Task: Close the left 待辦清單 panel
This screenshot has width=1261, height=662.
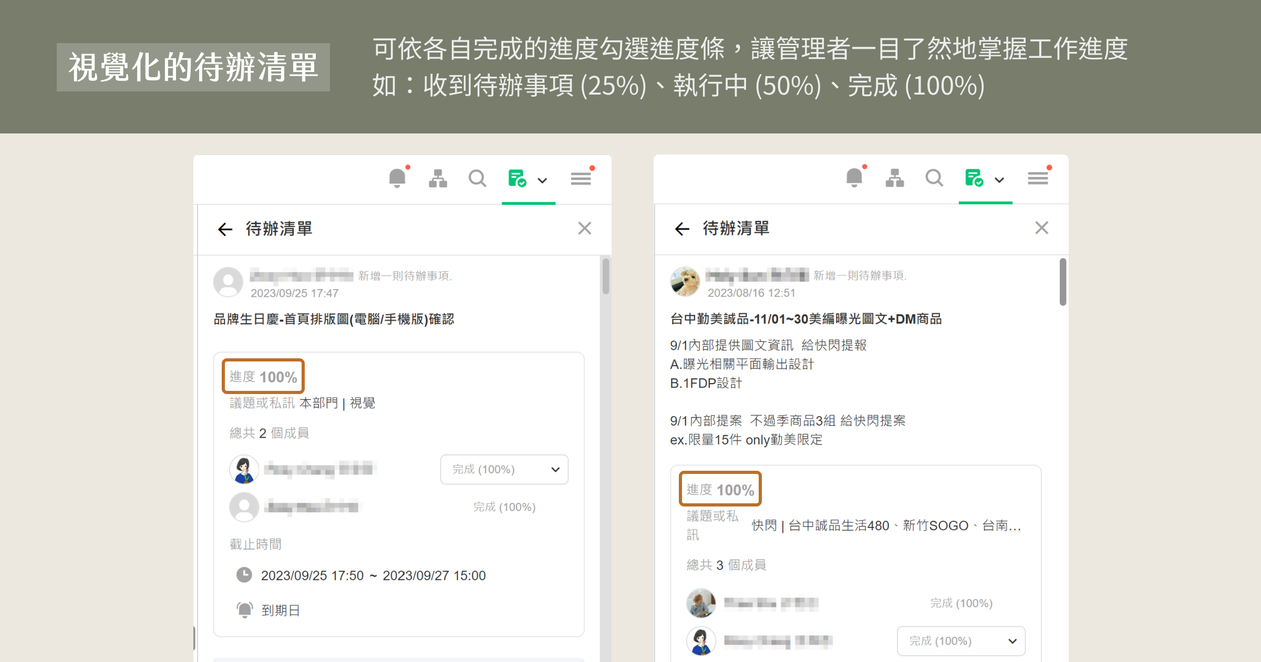Action: [x=584, y=229]
